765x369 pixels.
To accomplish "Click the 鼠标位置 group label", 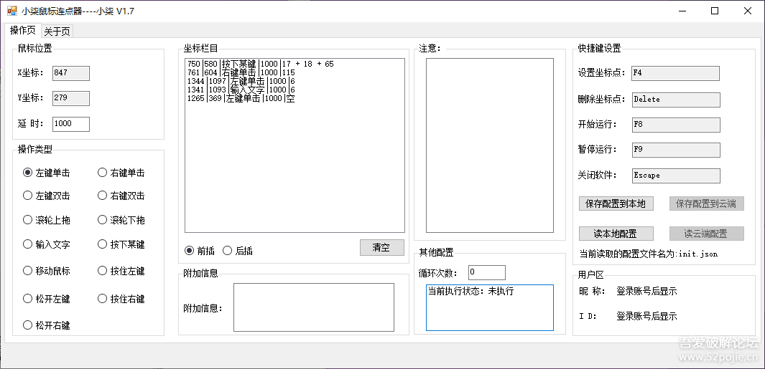I will [x=34, y=48].
